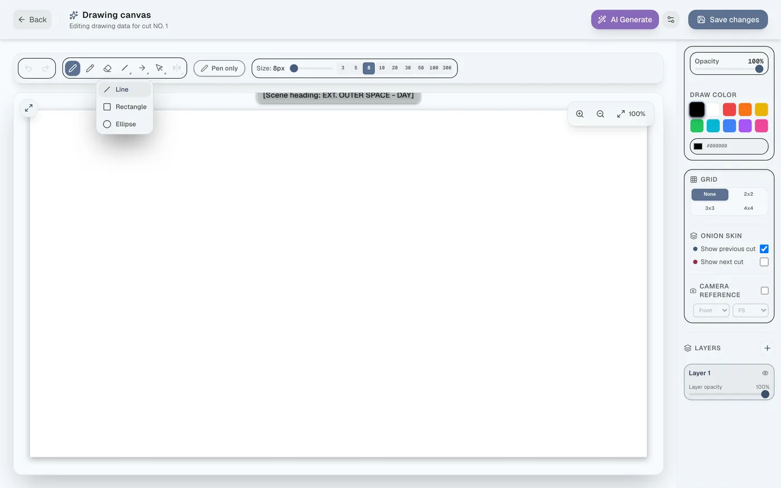Click the Redo arrow
The height and width of the screenshot is (488, 781).
(46, 68)
